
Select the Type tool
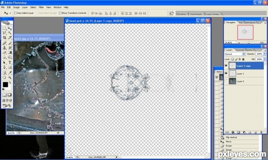(x=10, y=63)
